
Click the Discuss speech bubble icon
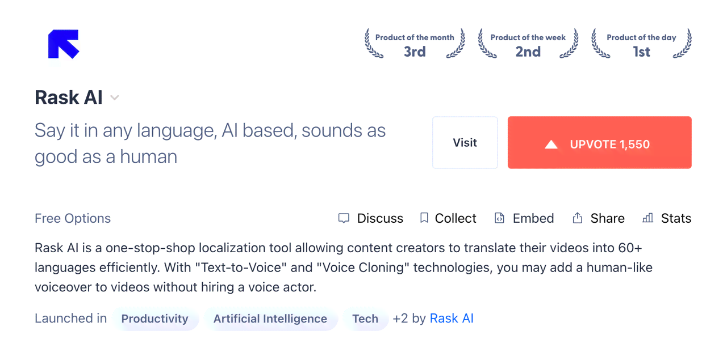pyautogui.click(x=344, y=218)
